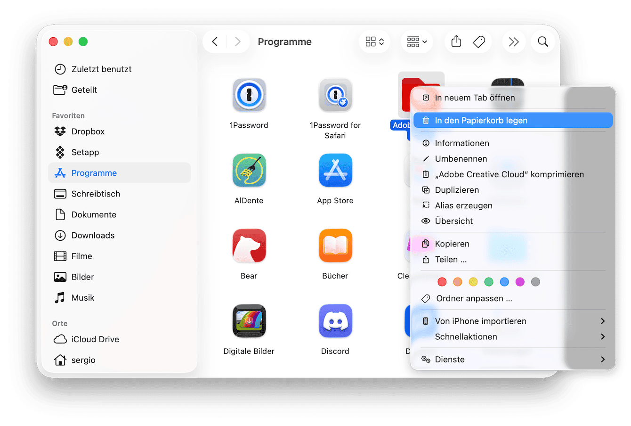
Task: Choose Duplizieren in the context menu
Action: (x=457, y=190)
